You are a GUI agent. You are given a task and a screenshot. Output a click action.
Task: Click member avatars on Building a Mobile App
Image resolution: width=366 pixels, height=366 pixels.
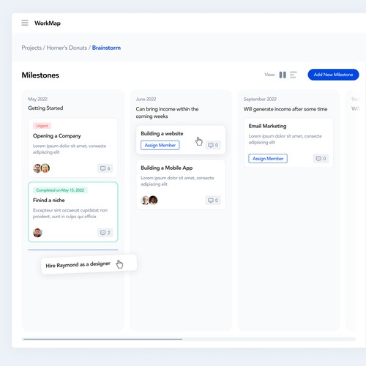149,200
